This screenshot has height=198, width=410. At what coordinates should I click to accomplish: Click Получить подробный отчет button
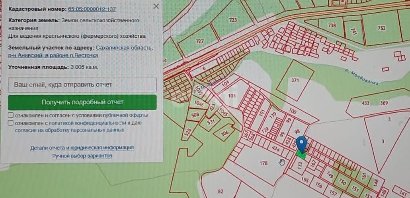(82, 102)
